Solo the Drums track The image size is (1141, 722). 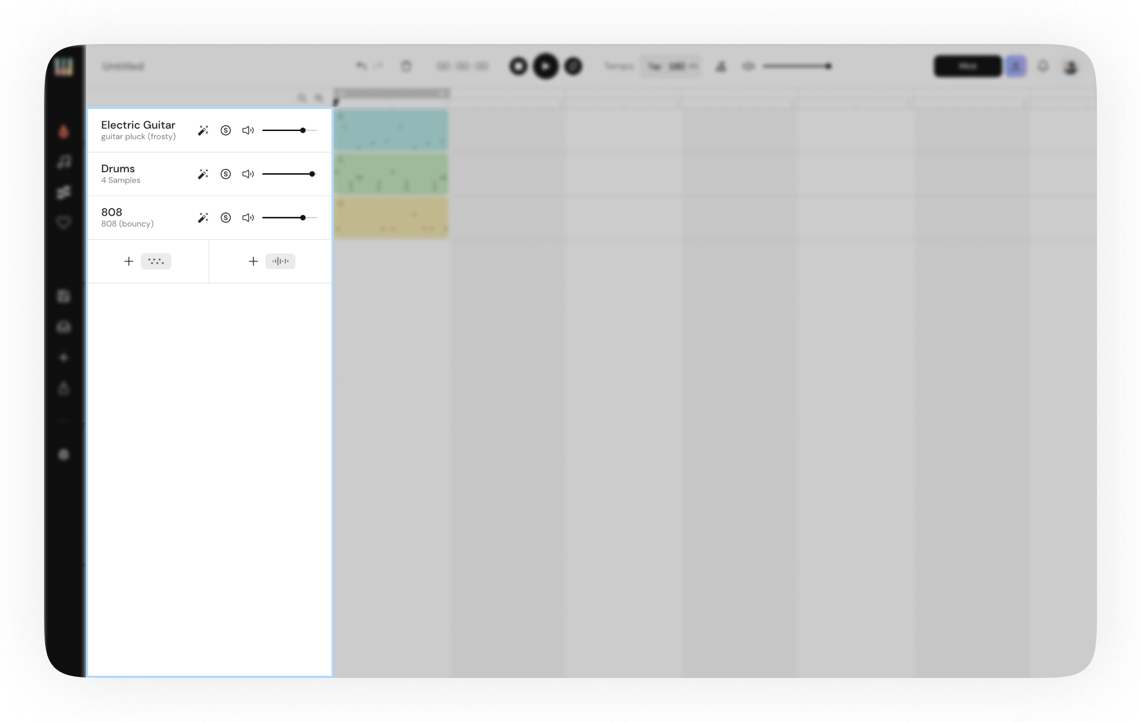(225, 174)
